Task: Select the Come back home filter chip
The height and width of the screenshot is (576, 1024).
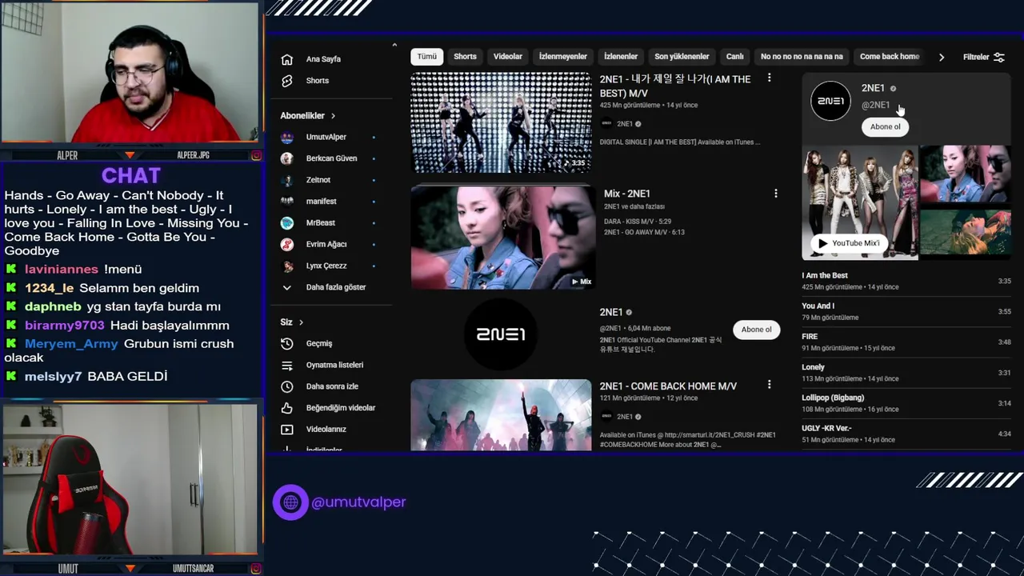Action: click(x=890, y=57)
